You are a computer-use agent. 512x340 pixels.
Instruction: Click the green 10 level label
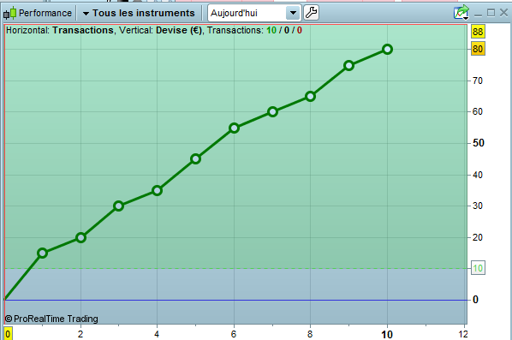pos(478,268)
